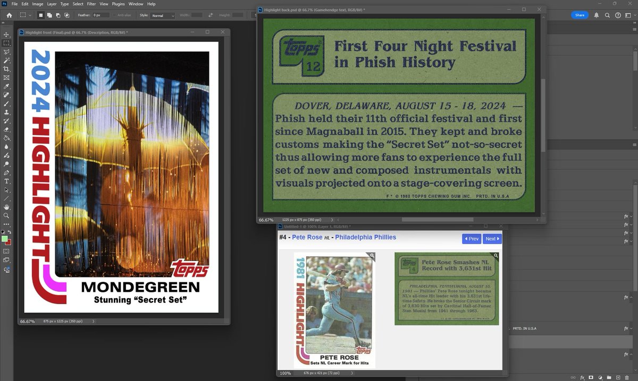The height and width of the screenshot is (381, 638).
Task: Click magnifier on Pete Rose back card
Action: pyautogui.click(x=496, y=256)
